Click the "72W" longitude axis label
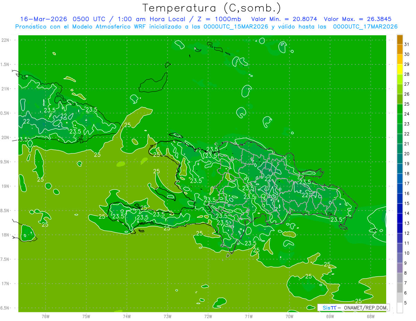Screen dimensions: 416x321 tap(208, 316)
